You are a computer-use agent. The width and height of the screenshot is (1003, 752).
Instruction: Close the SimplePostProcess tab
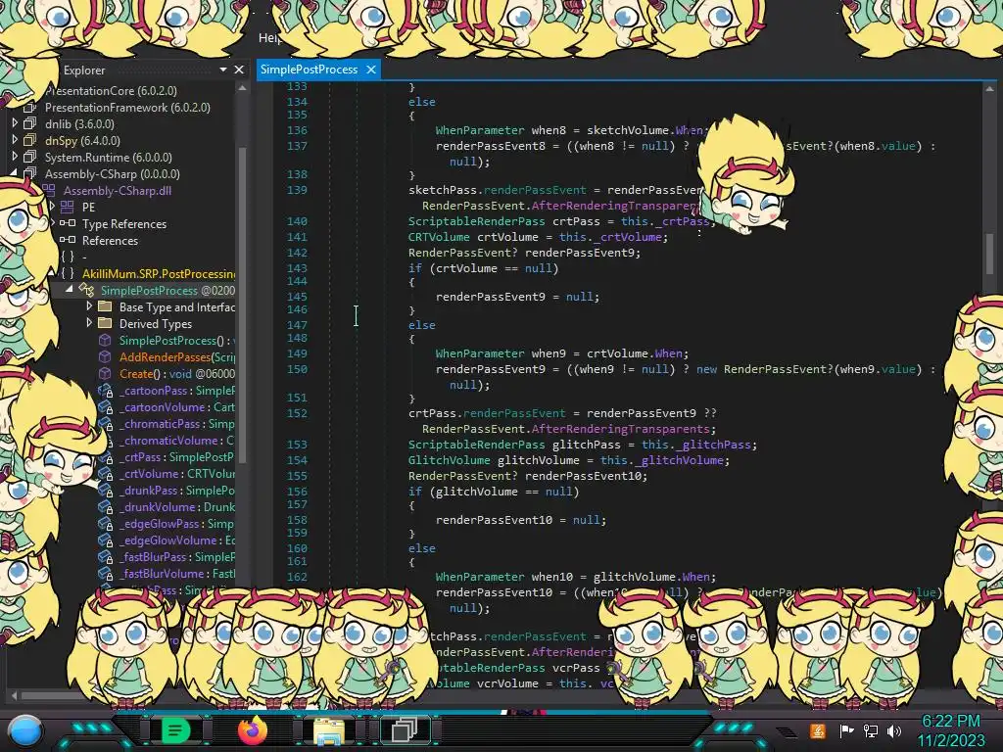pyautogui.click(x=371, y=70)
